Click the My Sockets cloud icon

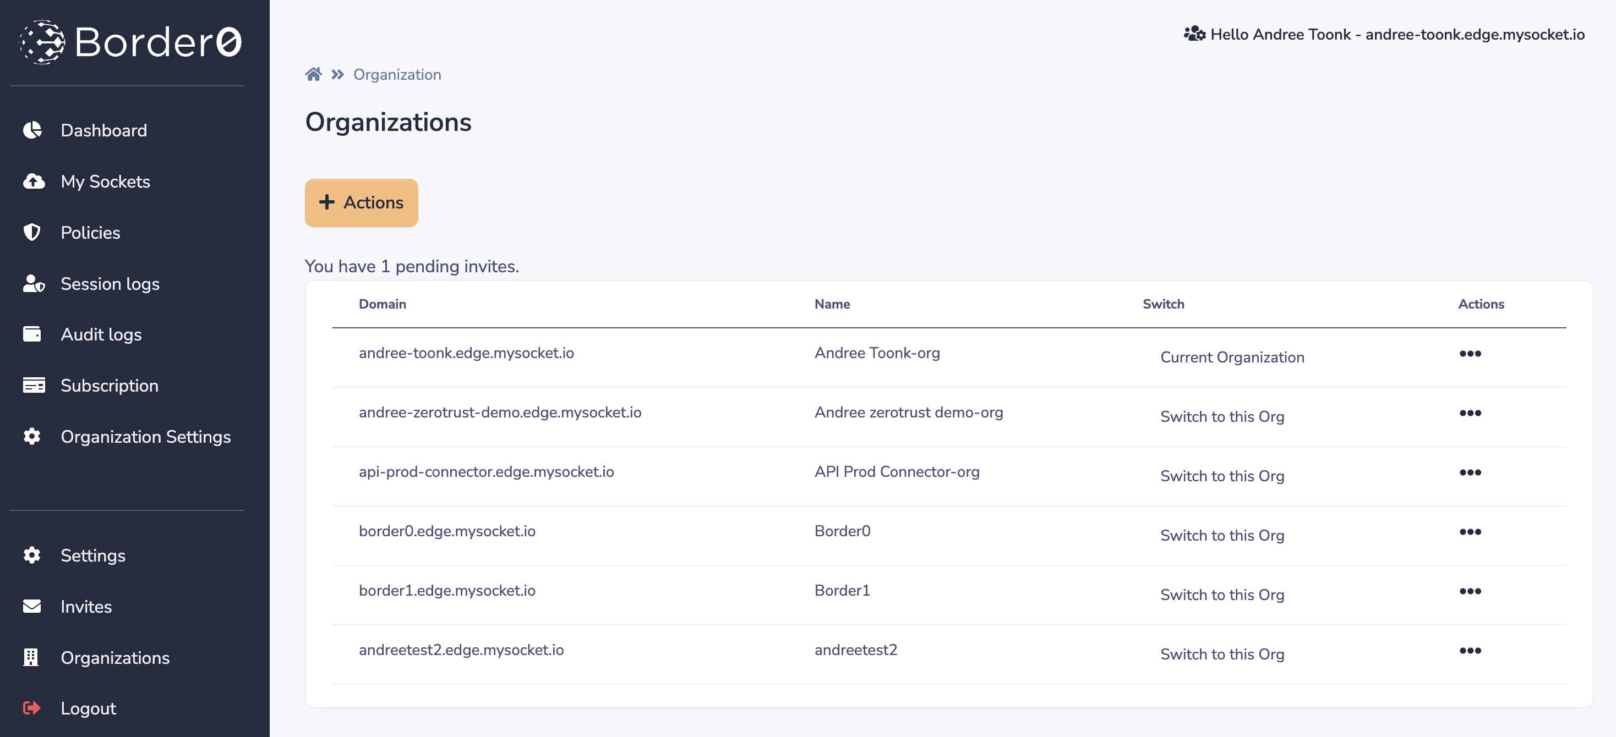pos(33,181)
